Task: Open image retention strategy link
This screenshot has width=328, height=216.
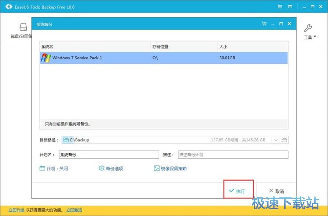Action: tap(174, 168)
